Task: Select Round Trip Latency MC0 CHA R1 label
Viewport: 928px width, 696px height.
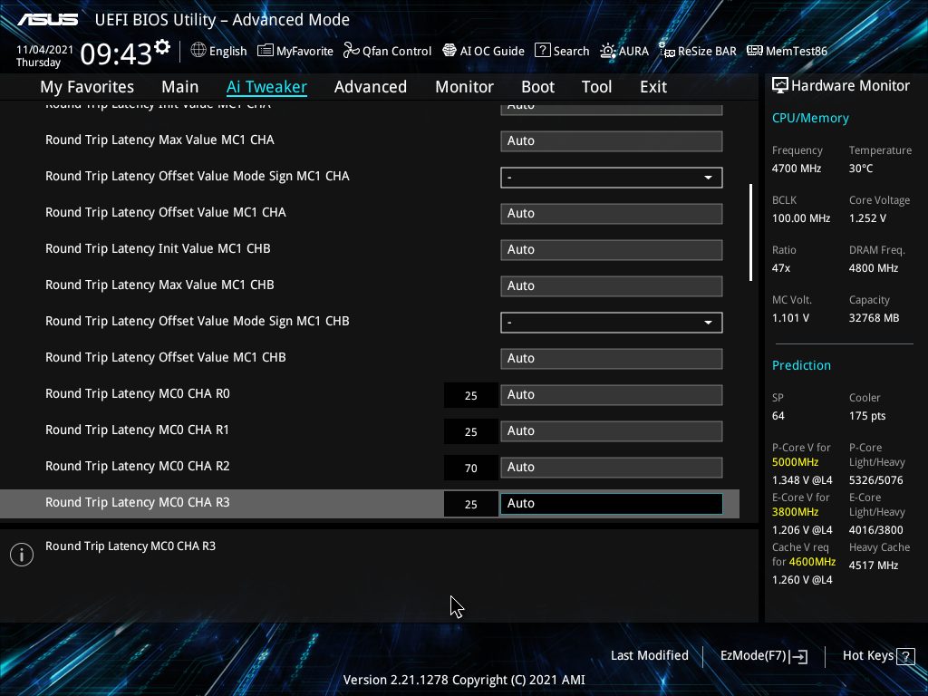Action: (x=137, y=430)
